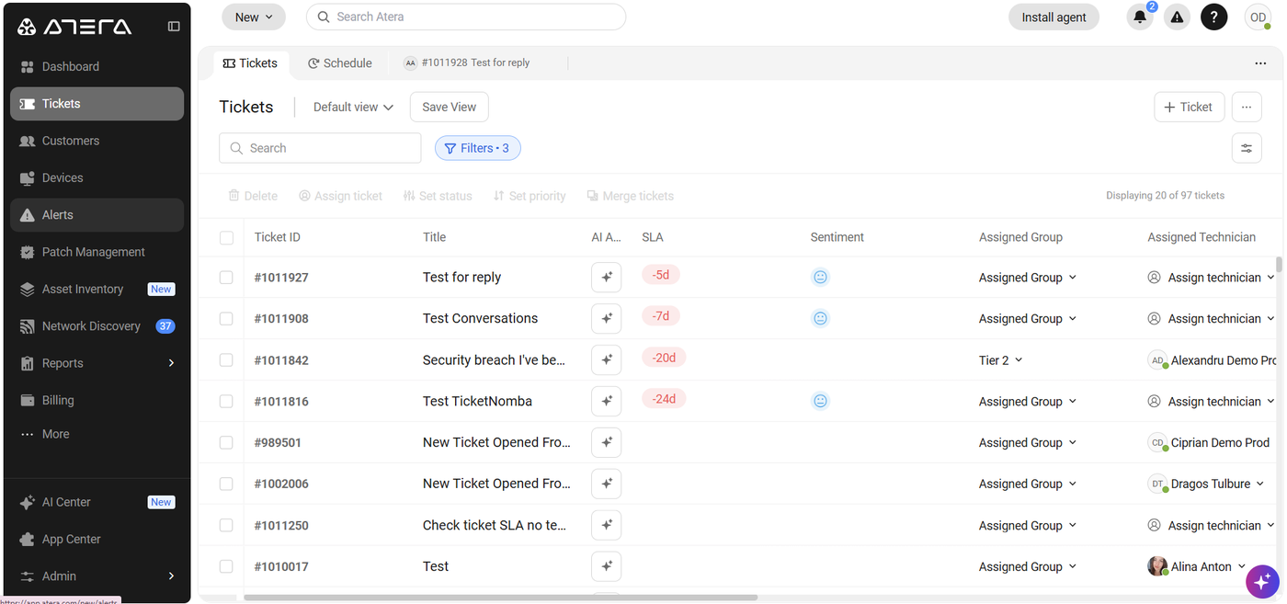
Task: Tick checkbox for ticket #1010017
Action: coord(226,567)
